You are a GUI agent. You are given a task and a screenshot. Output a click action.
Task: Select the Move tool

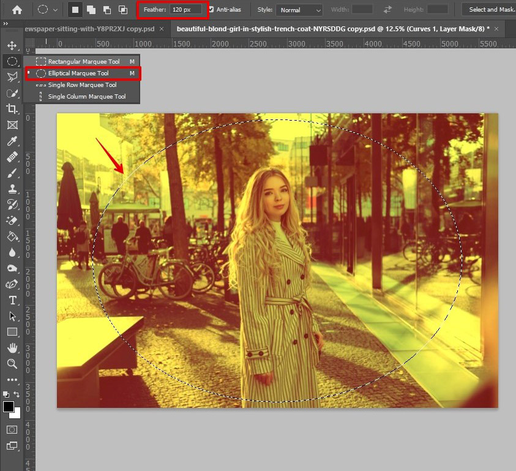[12, 45]
